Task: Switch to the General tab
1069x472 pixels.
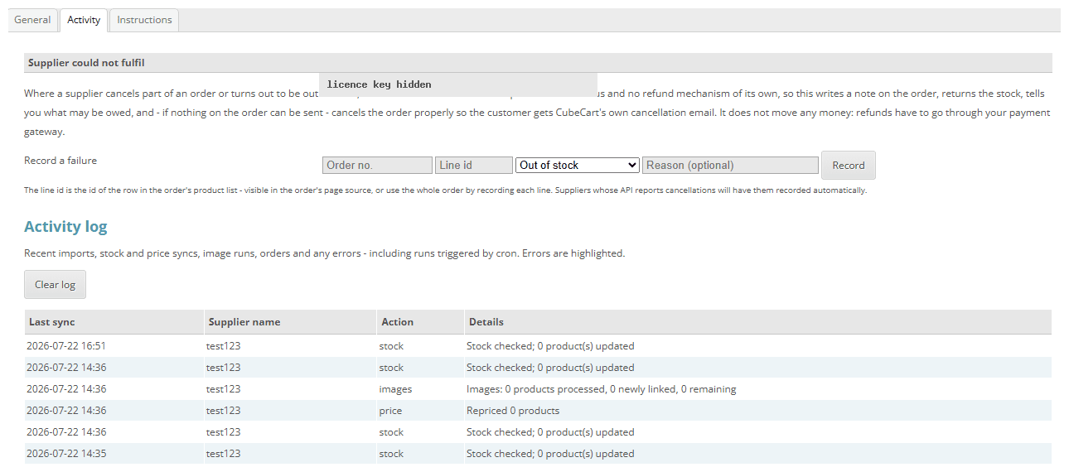Action: click(33, 20)
